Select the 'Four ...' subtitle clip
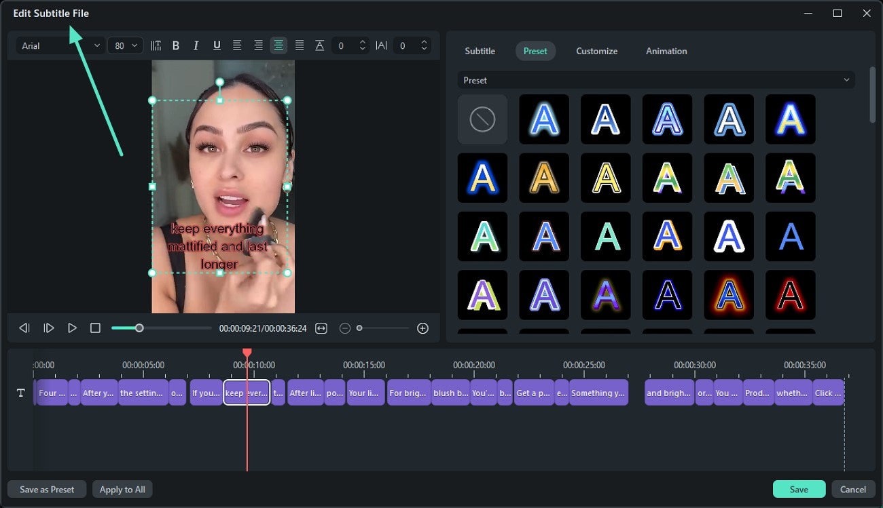This screenshot has height=508, width=883. click(x=52, y=393)
